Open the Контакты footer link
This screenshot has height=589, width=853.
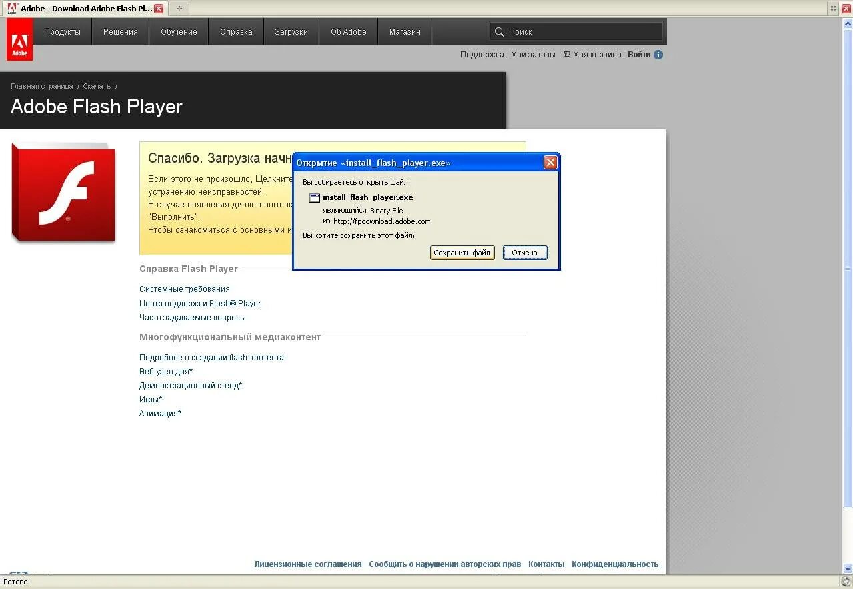546,564
